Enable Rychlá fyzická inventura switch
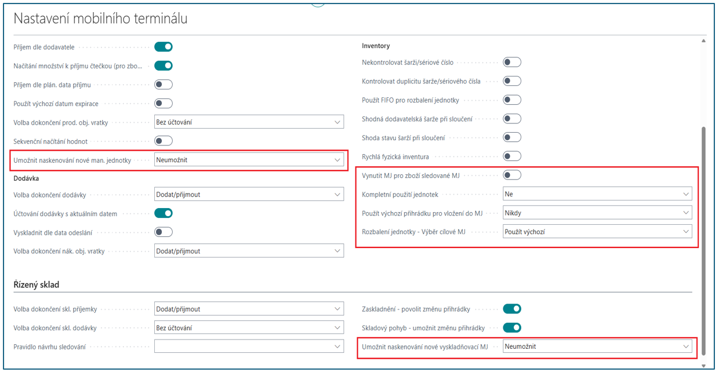This screenshot has width=719, height=372. (512, 156)
